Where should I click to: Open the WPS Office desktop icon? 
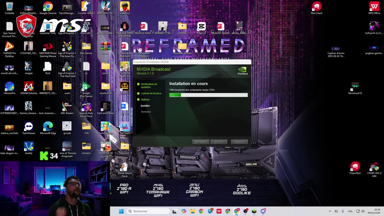click(374, 7)
